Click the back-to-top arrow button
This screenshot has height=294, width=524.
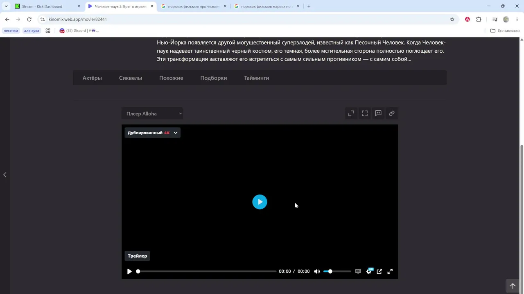[x=513, y=286]
